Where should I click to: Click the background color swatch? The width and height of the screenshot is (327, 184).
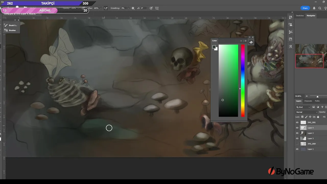216,49
